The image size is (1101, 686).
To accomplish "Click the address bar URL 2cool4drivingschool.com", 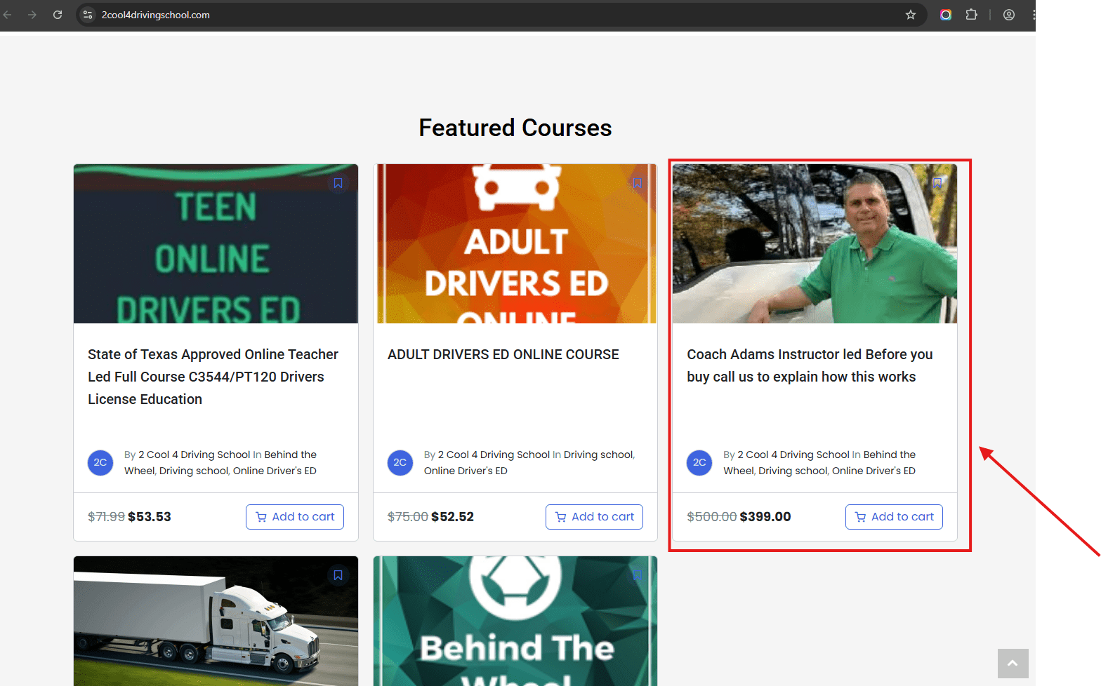I will pyautogui.click(x=156, y=15).
